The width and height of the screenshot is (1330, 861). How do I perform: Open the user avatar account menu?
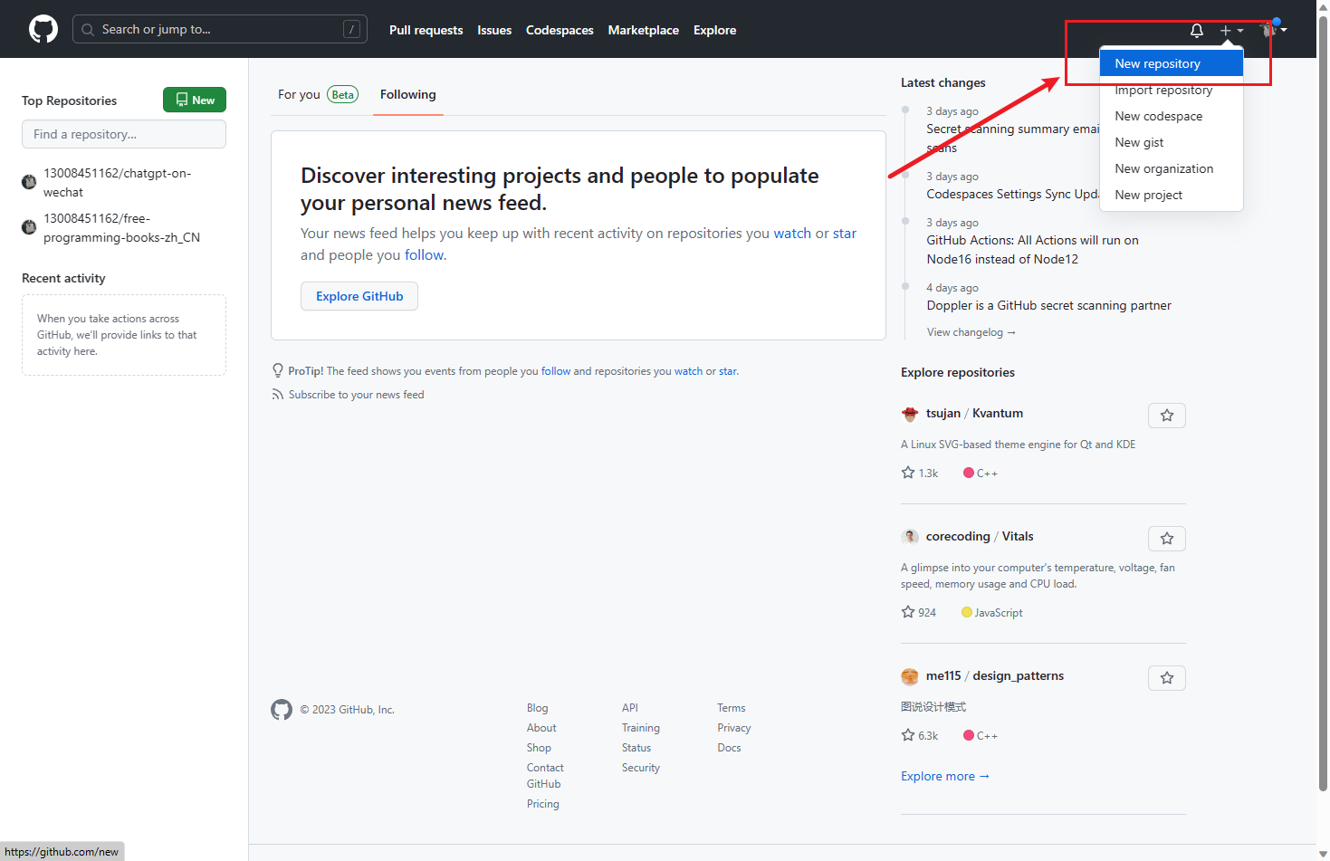click(x=1274, y=30)
